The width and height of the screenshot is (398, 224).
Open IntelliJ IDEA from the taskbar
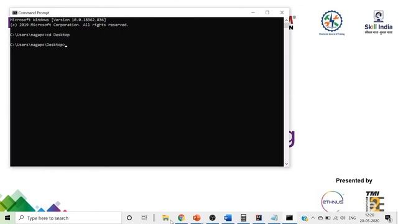(x=259, y=218)
